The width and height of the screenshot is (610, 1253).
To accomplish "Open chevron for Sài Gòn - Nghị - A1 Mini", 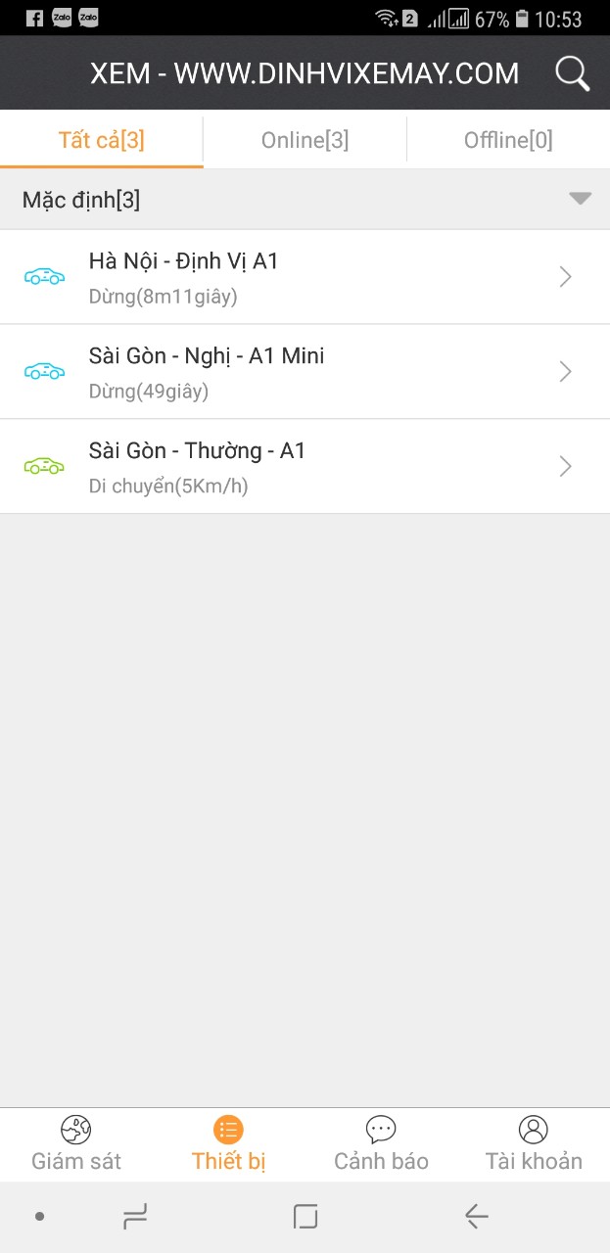I will click(x=565, y=372).
